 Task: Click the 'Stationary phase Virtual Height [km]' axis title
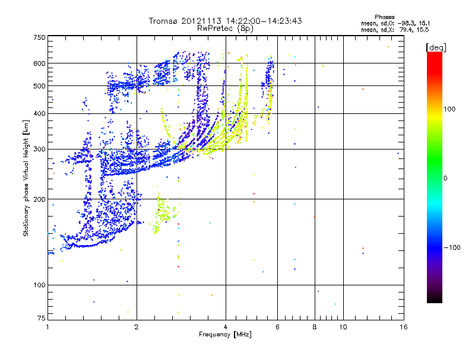point(26,178)
